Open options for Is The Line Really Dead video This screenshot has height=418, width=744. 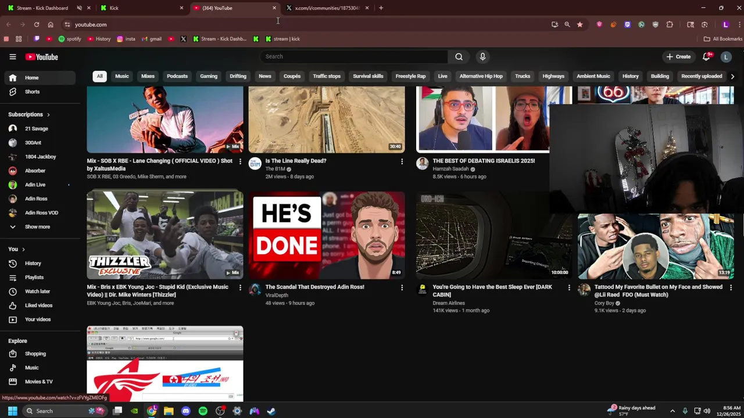(x=402, y=161)
